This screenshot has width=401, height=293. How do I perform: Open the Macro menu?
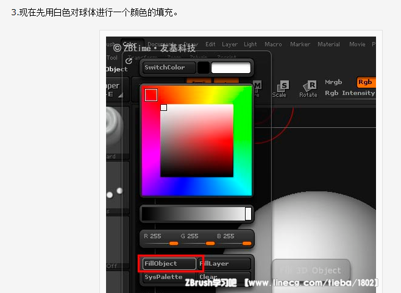[273, 44]
